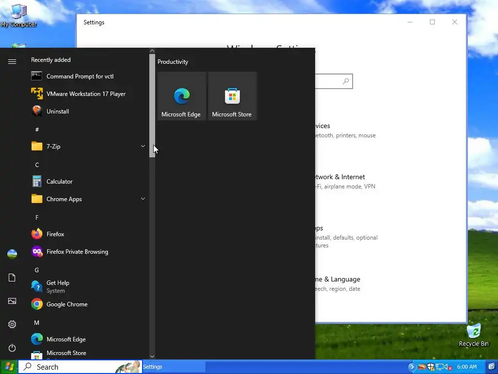Image resolution: width=498 pixels, height=374 pixels.
Task: Launch Google Chrome
Action: coord(88,304)
